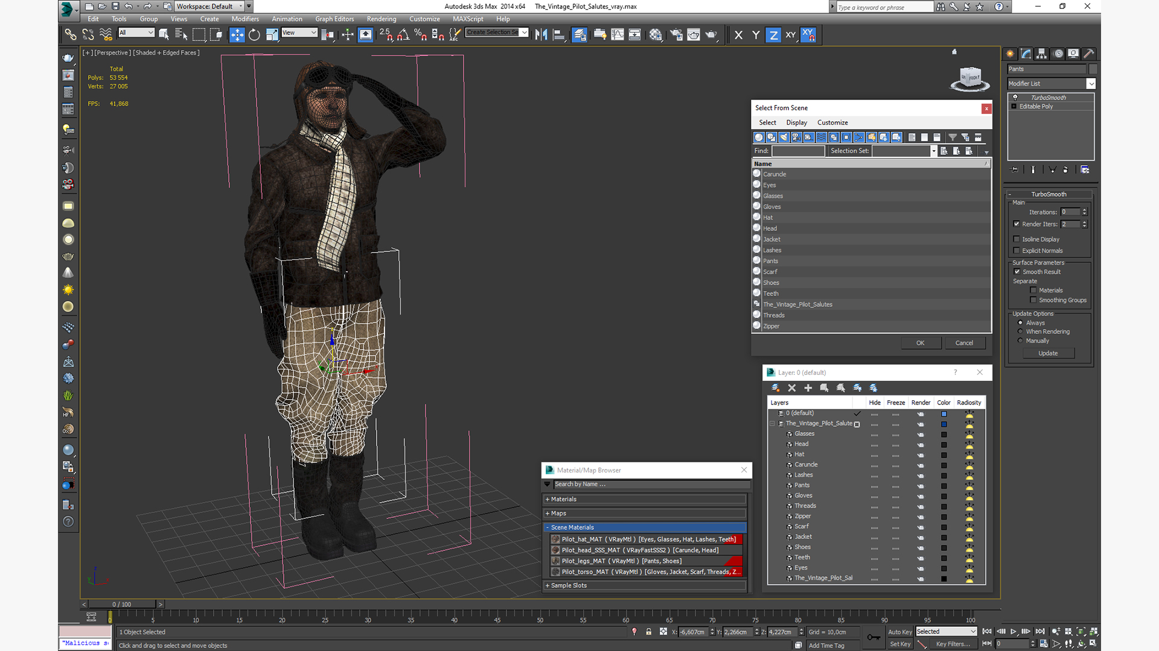Image resolution: width=1159 pixels, height=651 pixels.
Task: Enable the Isoline Display checkbox
Action: (x=1017, y=239)
